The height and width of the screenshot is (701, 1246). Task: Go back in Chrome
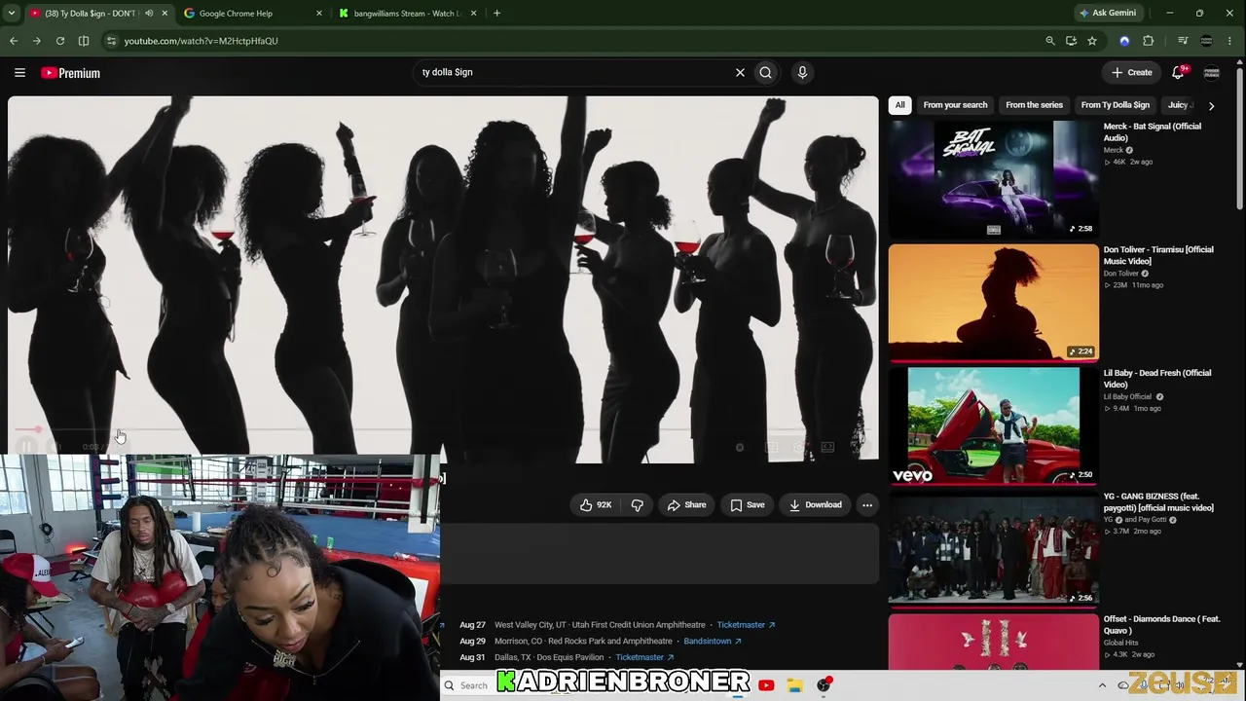[x=14, y=41]
